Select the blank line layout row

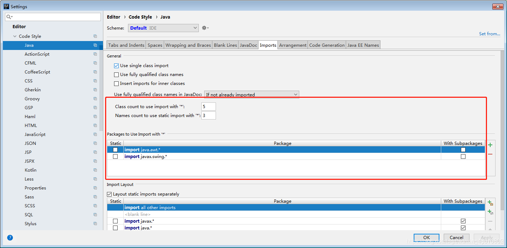tap(296, 214)
